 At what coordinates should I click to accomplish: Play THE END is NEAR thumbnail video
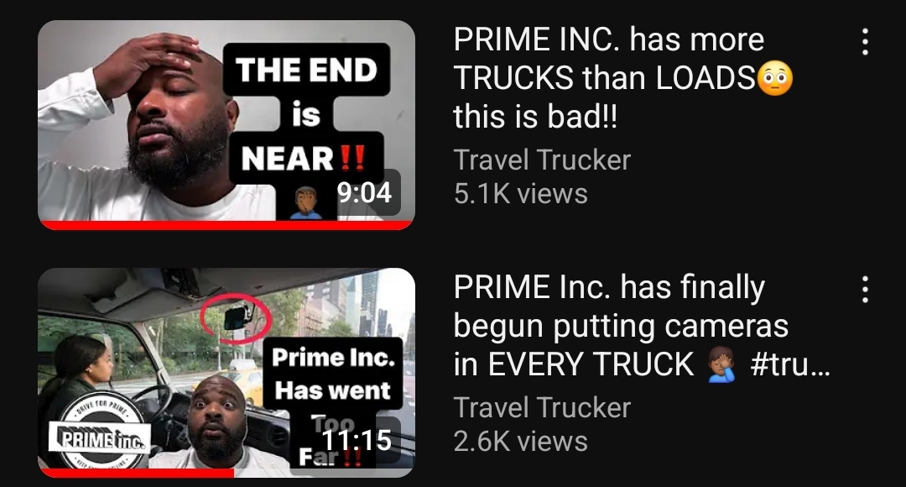click(226, 124)
